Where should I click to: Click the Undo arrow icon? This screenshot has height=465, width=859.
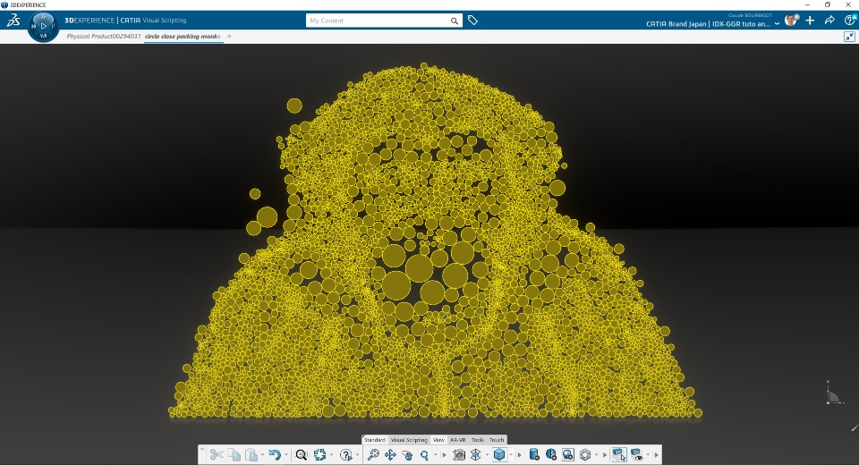275,454
